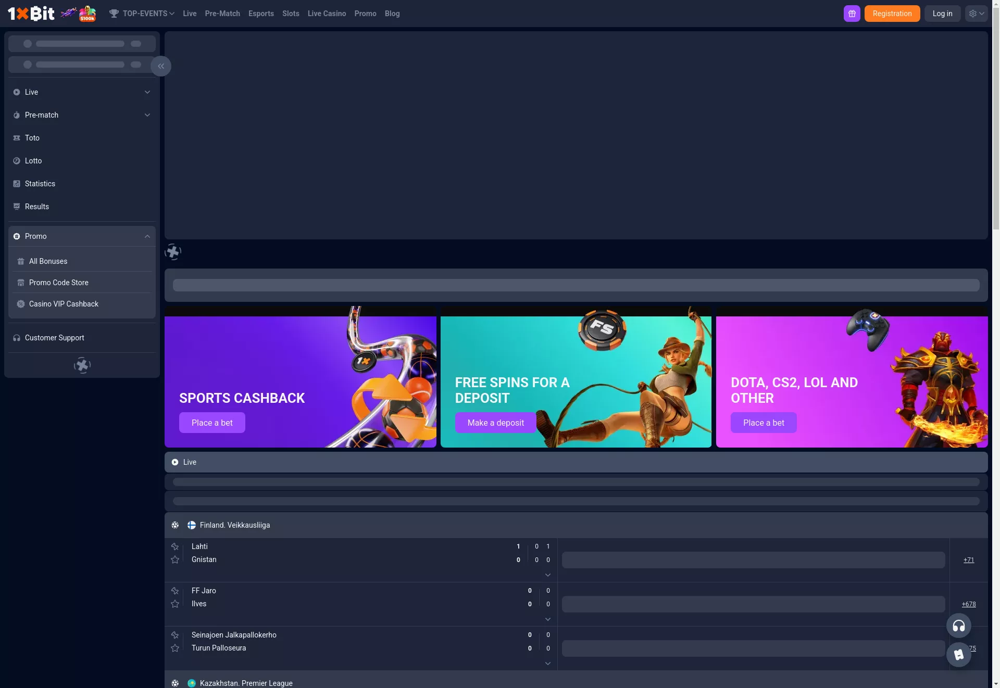Screen dimensions: 1000x688
Task: Toggle favorite star for Lahti
Action: point(175,546)
